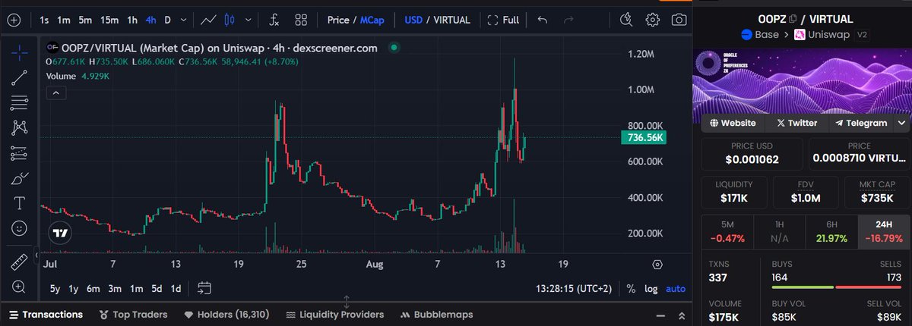Open the indicators fx menu
912x326 pixels.
coord(274,20)
